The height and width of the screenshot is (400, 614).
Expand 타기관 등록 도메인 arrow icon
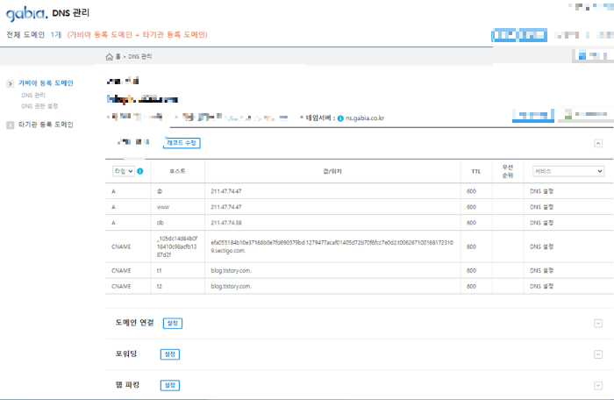click(x=11, y=125)
